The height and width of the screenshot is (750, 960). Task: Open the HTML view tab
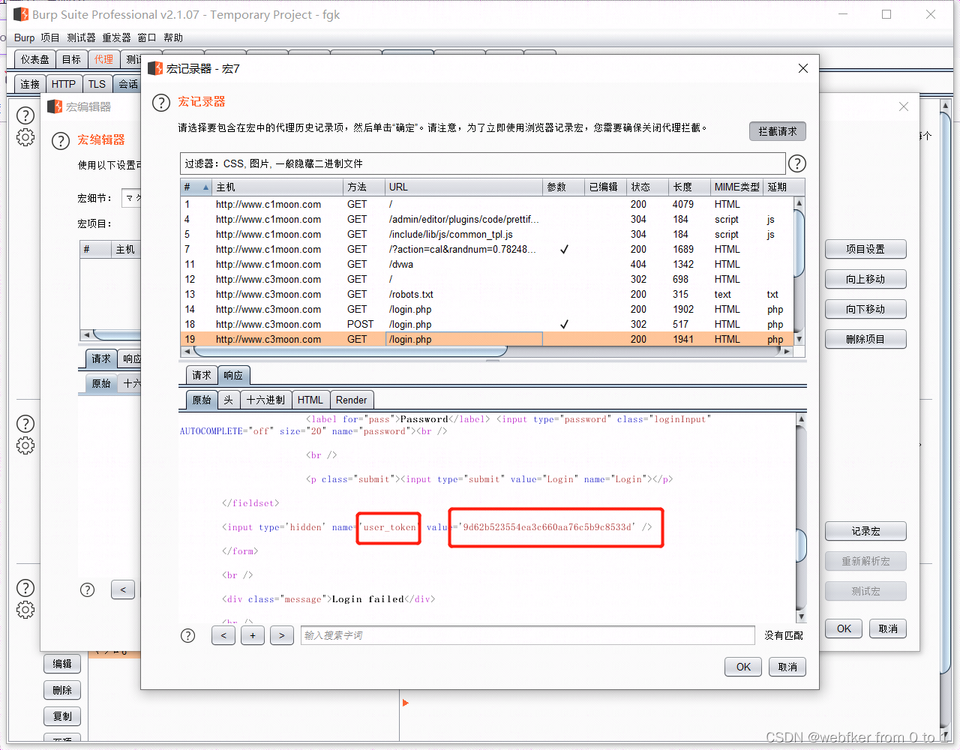click(310, 400)
